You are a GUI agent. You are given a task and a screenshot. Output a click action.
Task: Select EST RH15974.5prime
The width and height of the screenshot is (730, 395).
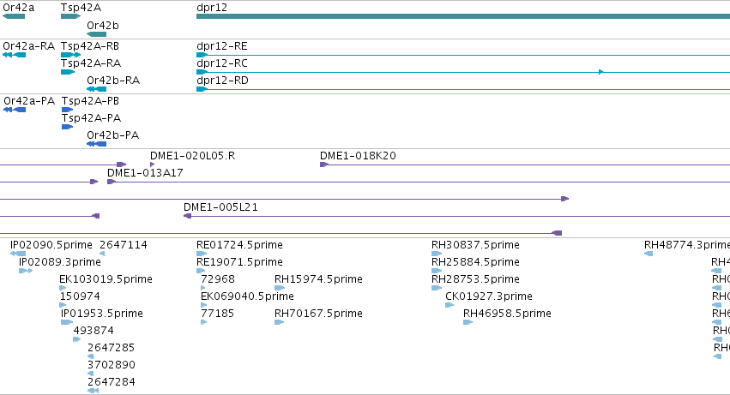280,288
